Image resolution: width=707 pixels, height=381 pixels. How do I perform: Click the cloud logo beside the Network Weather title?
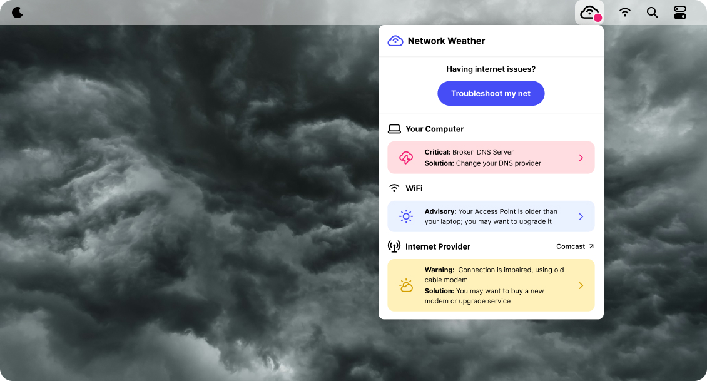[x=395, y=40]
